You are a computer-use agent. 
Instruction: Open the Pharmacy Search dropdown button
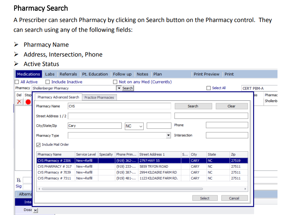click(x=125, y=88)
